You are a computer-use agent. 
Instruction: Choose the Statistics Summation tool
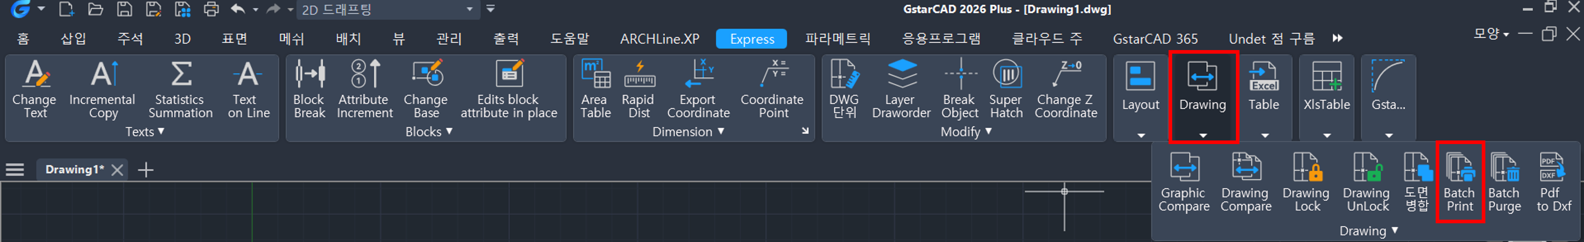tap(180, 89)
